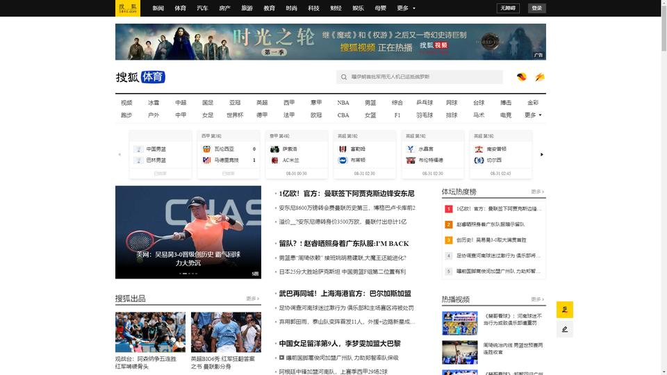Open first 热播视频 thumbnail about 河南球迷
Image resolution: width=667 pixels, height=375 pixels.
[459, 323]
